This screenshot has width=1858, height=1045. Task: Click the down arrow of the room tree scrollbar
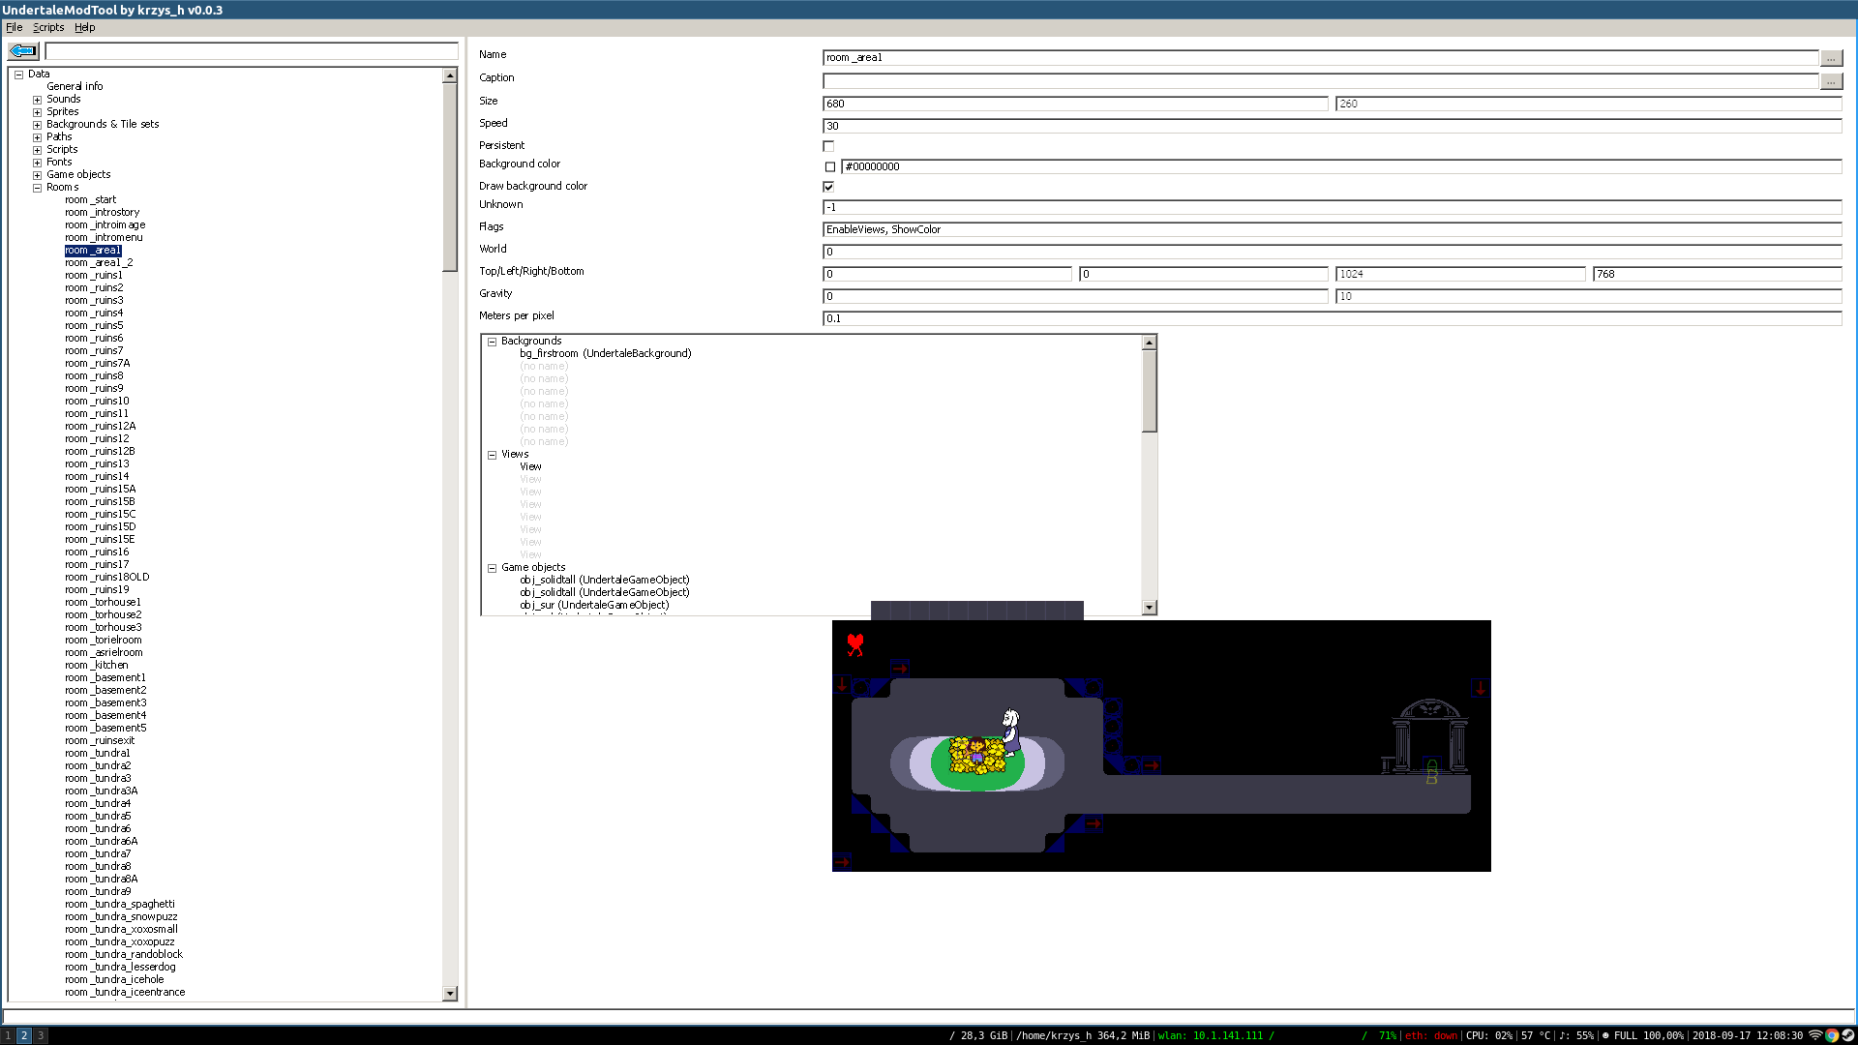[x=450, y=993]
